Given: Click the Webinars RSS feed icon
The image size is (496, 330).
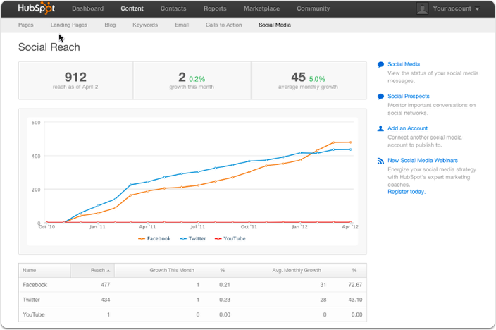Looking at the screenshot, I should (380, 161).
